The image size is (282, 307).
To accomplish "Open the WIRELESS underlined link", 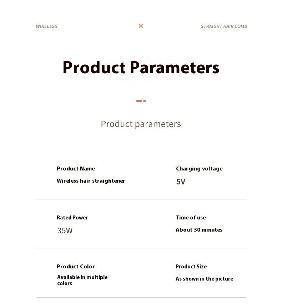I will (x=47, y=26).
